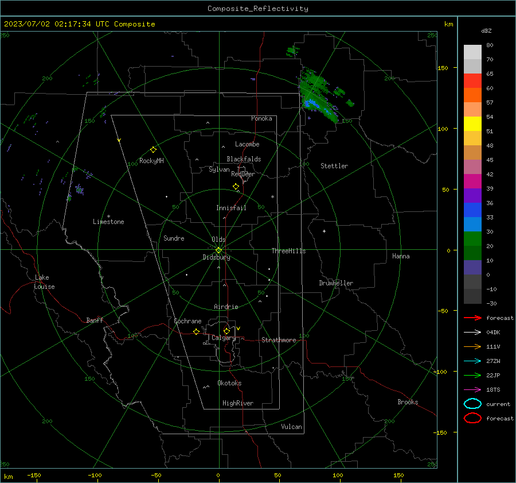Click the Didsbury map label
The height and width of the screenshot is (483, 516).
pyautogui.click(x=216, y=257)
